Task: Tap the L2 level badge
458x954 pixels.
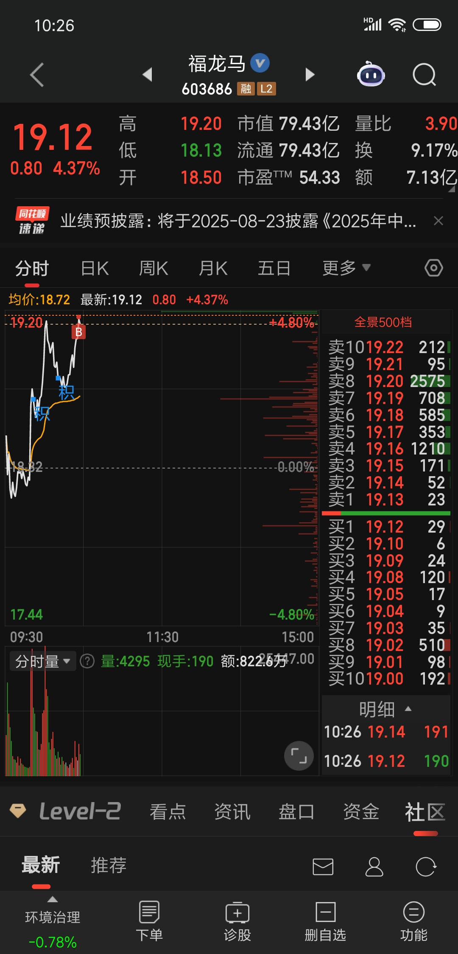Action: pos(266,89)
